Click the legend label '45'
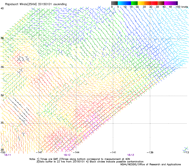 [170, 7]
